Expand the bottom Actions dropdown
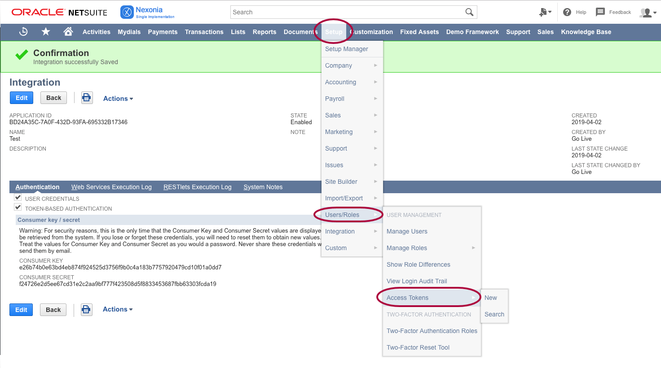Screen dimensions: 661x368 tap(118, 309)
